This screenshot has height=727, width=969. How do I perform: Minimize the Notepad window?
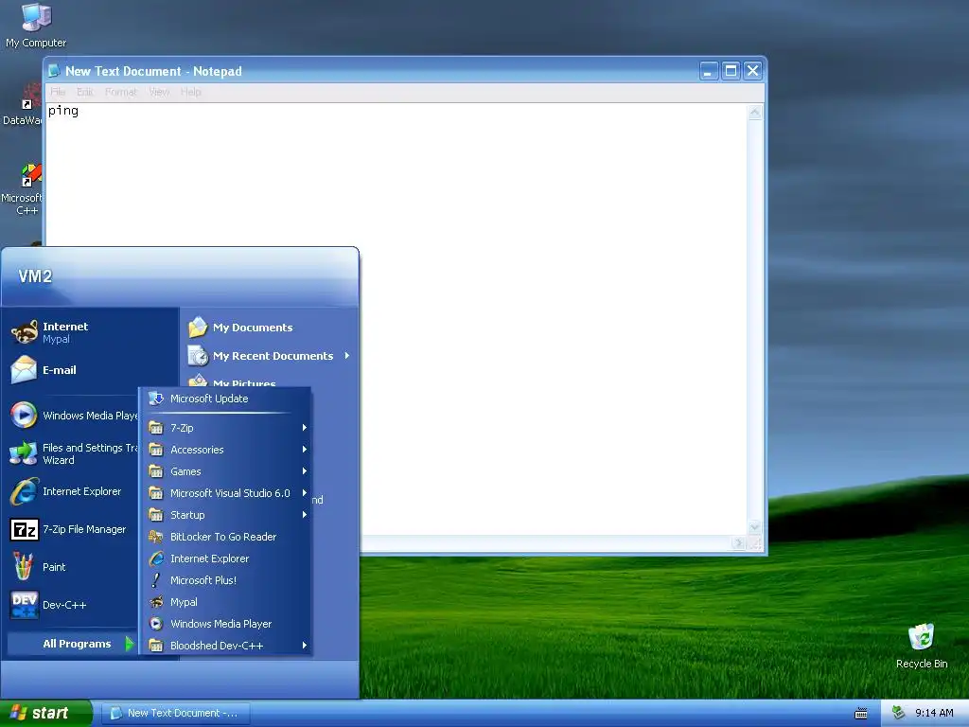coord(708,70)
